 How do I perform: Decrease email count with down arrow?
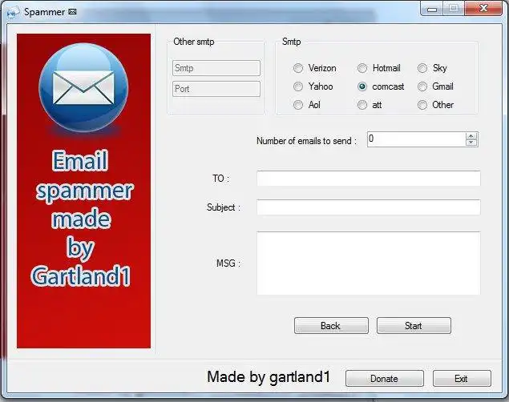click(x=471, y=143)
